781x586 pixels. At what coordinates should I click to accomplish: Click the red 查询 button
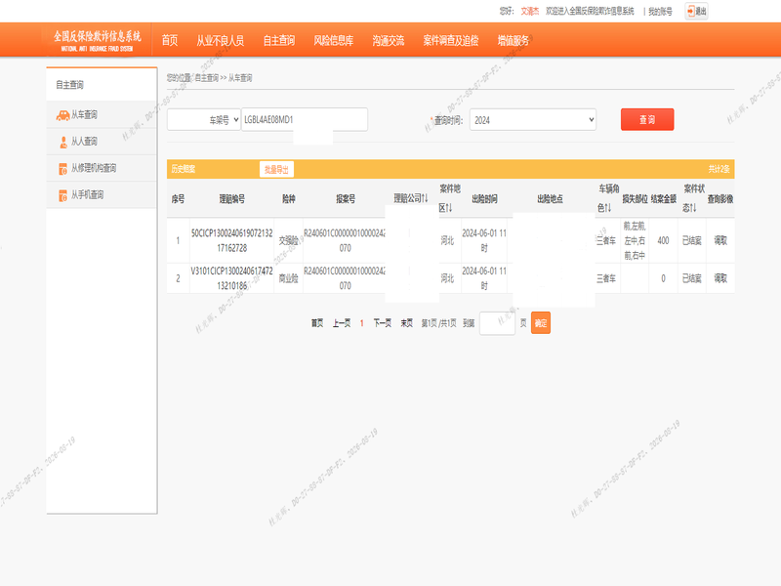pyautogui.click(x=647, y=119)
